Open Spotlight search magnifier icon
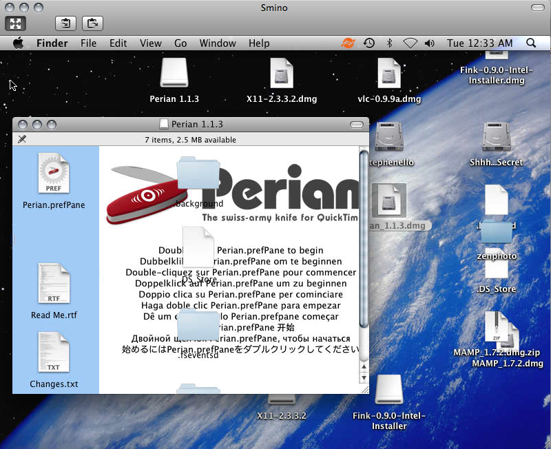 tap(531, 43)
